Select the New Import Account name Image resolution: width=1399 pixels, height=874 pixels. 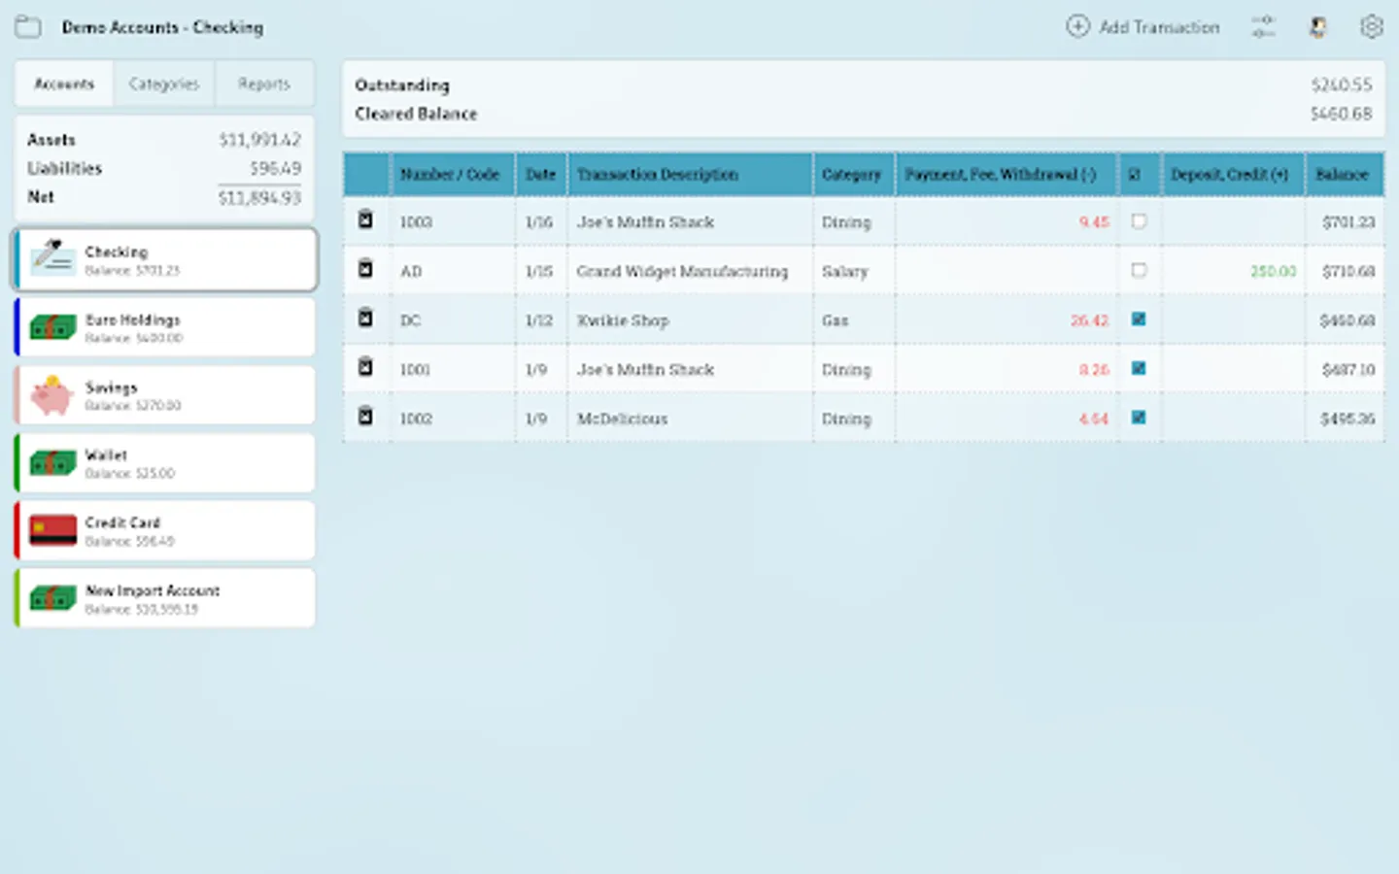click(x=153, y=590)
